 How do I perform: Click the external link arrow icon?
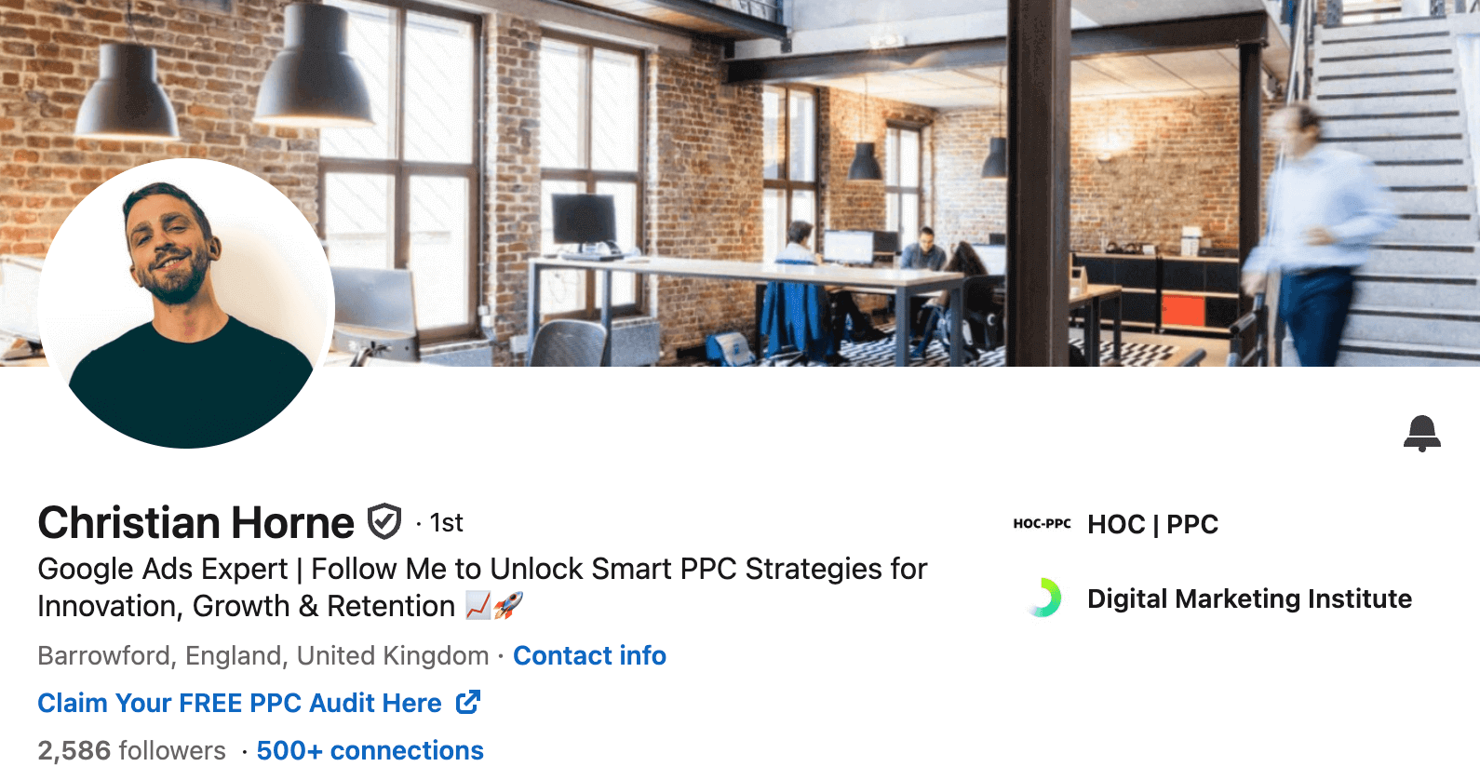468,702
